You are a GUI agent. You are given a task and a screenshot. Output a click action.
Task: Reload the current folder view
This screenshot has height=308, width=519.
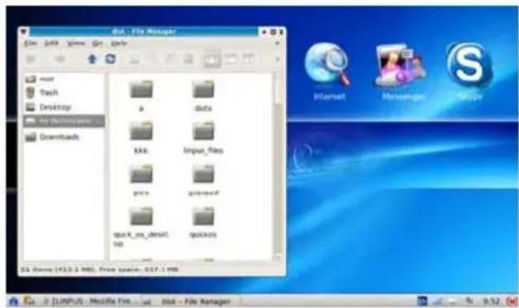[111, 59]
